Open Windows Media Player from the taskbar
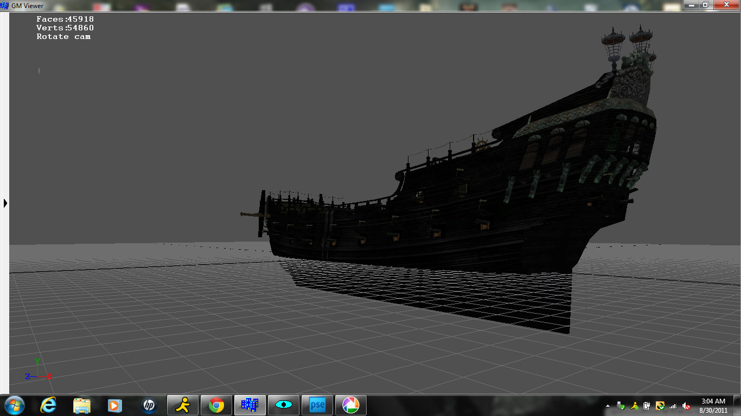 click(x=115, y=405)
